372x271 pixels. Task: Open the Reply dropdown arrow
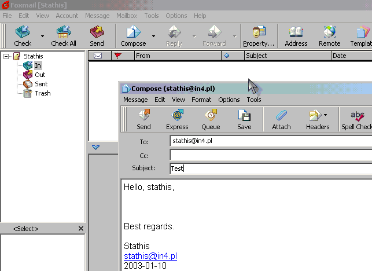(x=194, y=36)
